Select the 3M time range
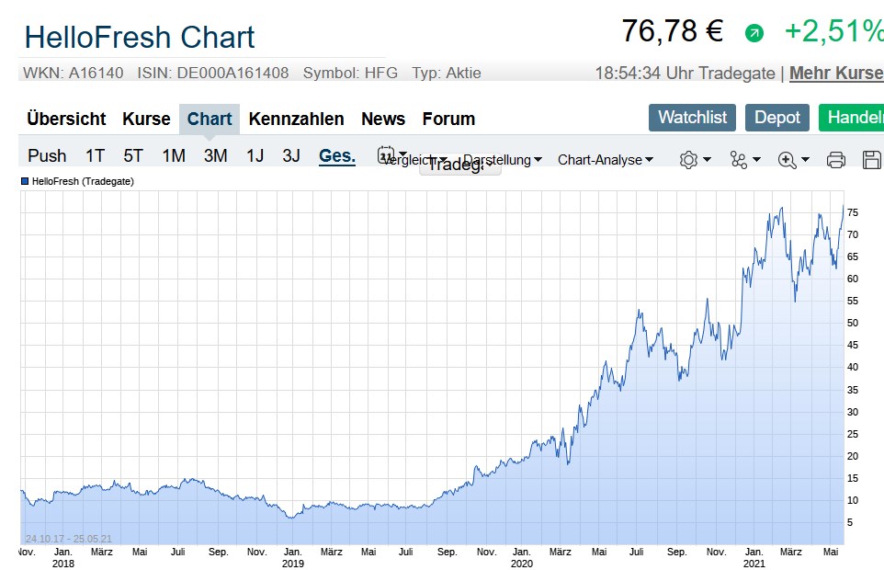Image resolution: width=884 pixels, height=570 pixels. coord(215,155)
